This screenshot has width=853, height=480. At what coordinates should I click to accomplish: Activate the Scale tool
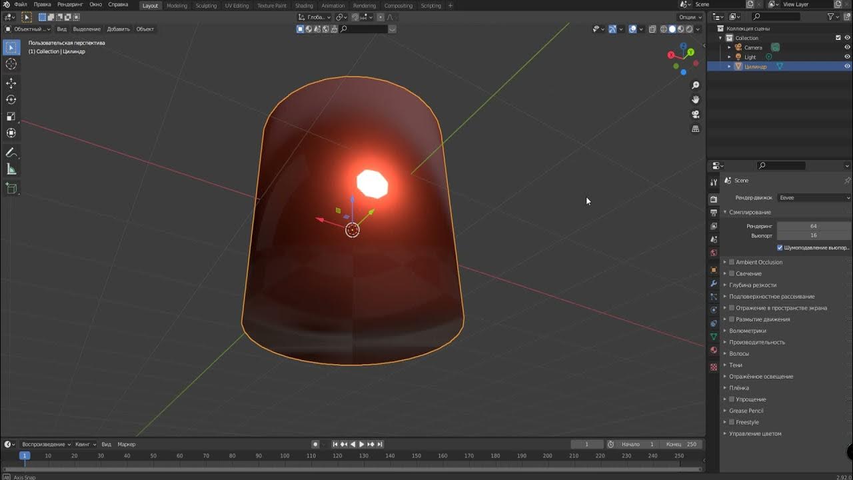[x=11, y=117]
